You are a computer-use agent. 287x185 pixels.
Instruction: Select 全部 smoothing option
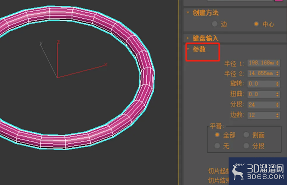click(x=217, y=135)
